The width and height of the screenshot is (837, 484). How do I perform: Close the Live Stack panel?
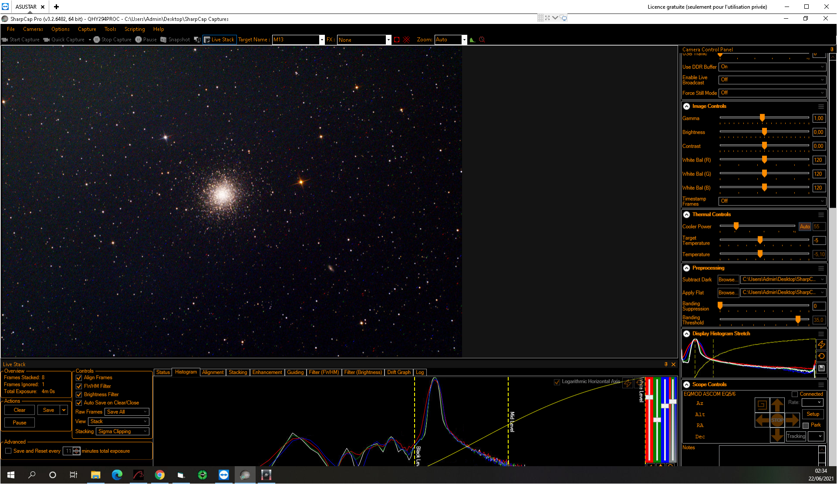[x=673, y=364]
